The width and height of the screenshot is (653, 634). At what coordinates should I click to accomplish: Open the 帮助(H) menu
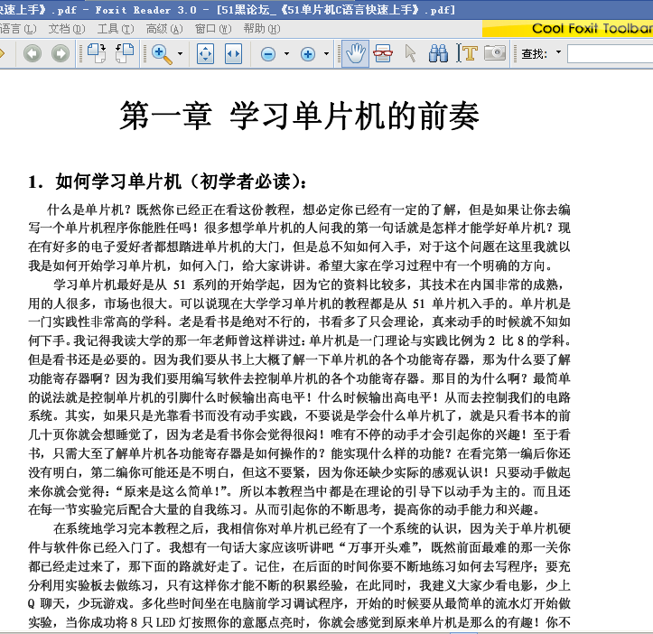click(x=262, y=29)
